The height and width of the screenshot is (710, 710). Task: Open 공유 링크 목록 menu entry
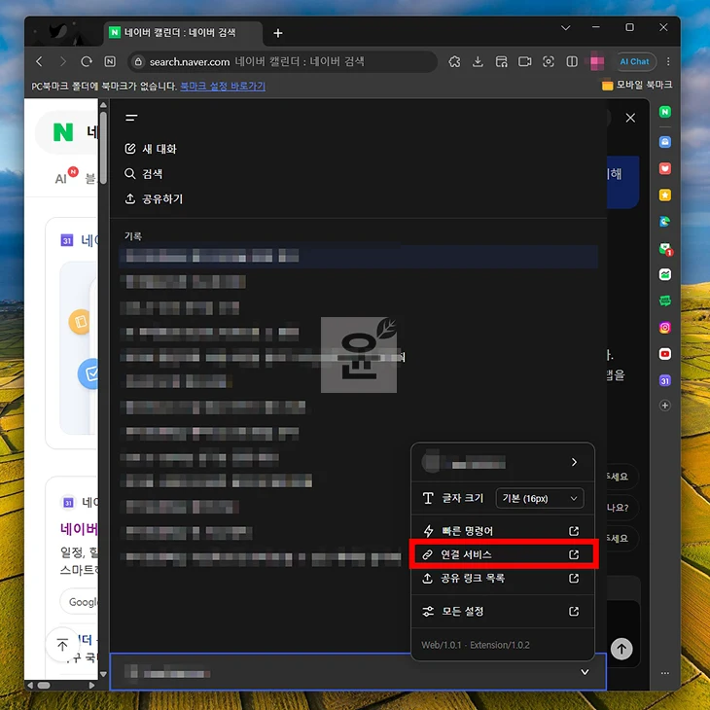(x=502, y=578)
